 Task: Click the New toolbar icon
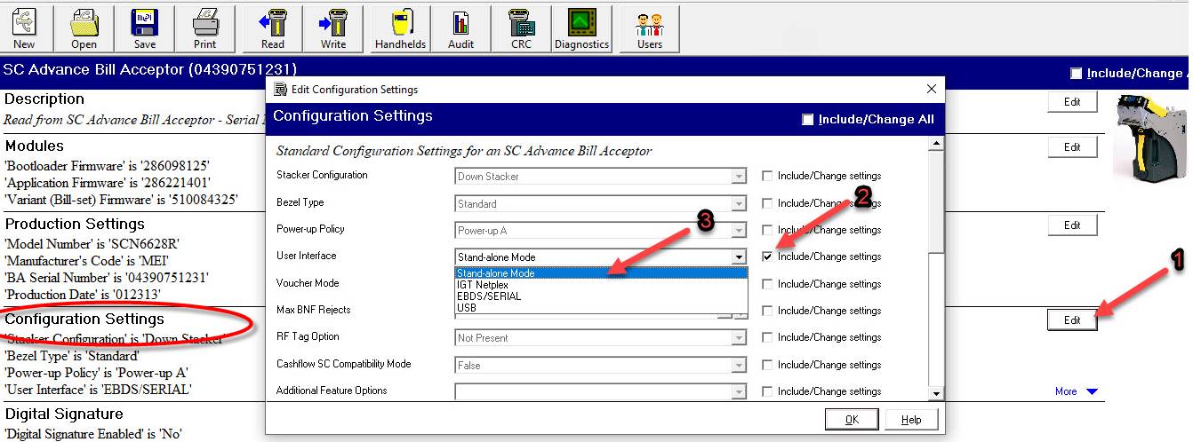(x=24, y=28)
